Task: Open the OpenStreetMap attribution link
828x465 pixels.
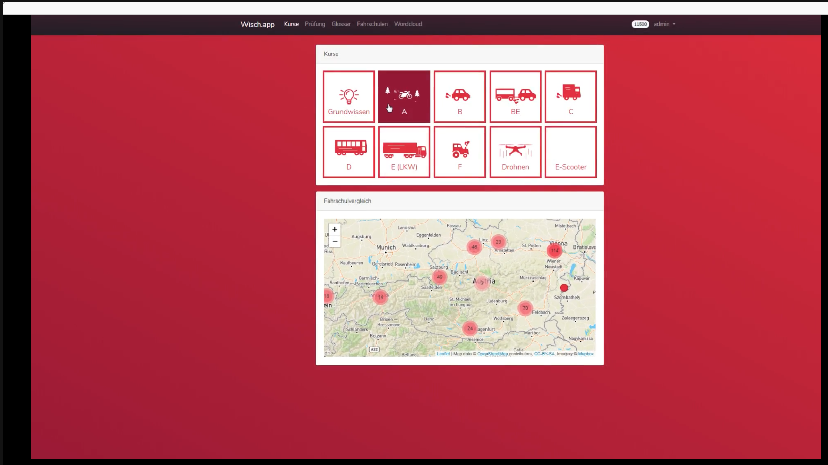Action: tap(492, 354)
